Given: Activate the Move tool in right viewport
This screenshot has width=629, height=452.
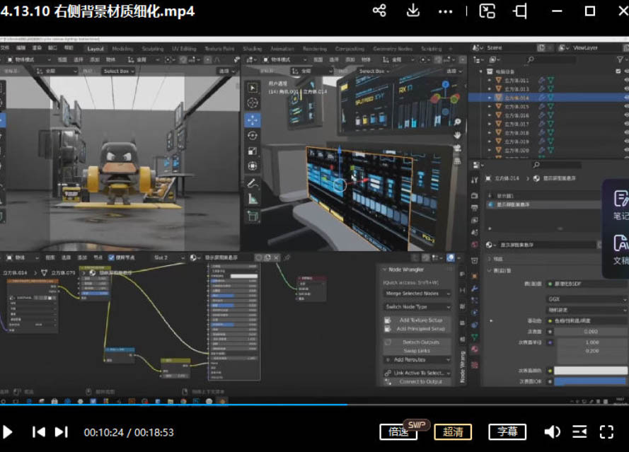Looking at the screenshot, I should [253, 120].
